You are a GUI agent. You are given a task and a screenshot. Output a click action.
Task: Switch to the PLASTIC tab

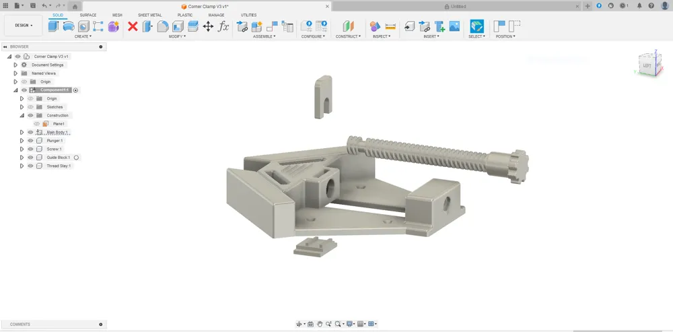(x=185, y=15)
